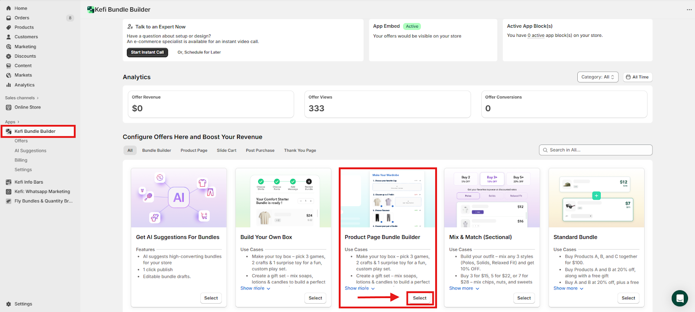Expand Show more under Build Your Own Box
This screenshot has width=695, height=312.
click(x=255, y=289)
